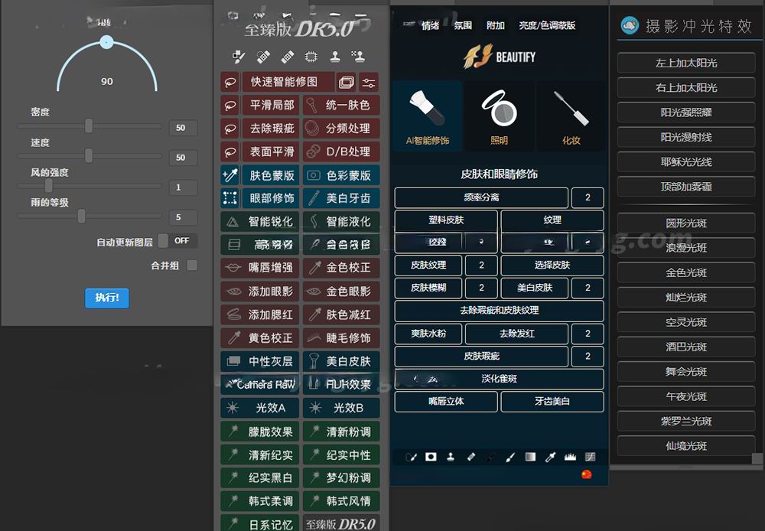Viewport: 765px width, 531px height.
Task: Apply the 紫罗兰光斑 effect
Action: pyautogui.click(x=686, y=421)
